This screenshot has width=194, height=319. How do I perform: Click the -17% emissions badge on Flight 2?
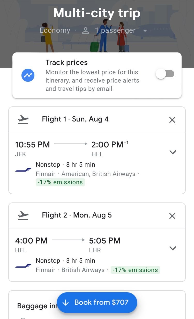point(136,270)
